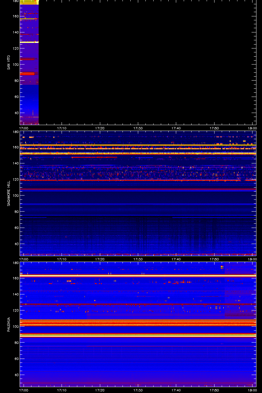Click the 140 tick on San Vito axis
Image resolution: width=262 pixels, height=393 pixels.
pyautogui.click(x=15, y=32)
